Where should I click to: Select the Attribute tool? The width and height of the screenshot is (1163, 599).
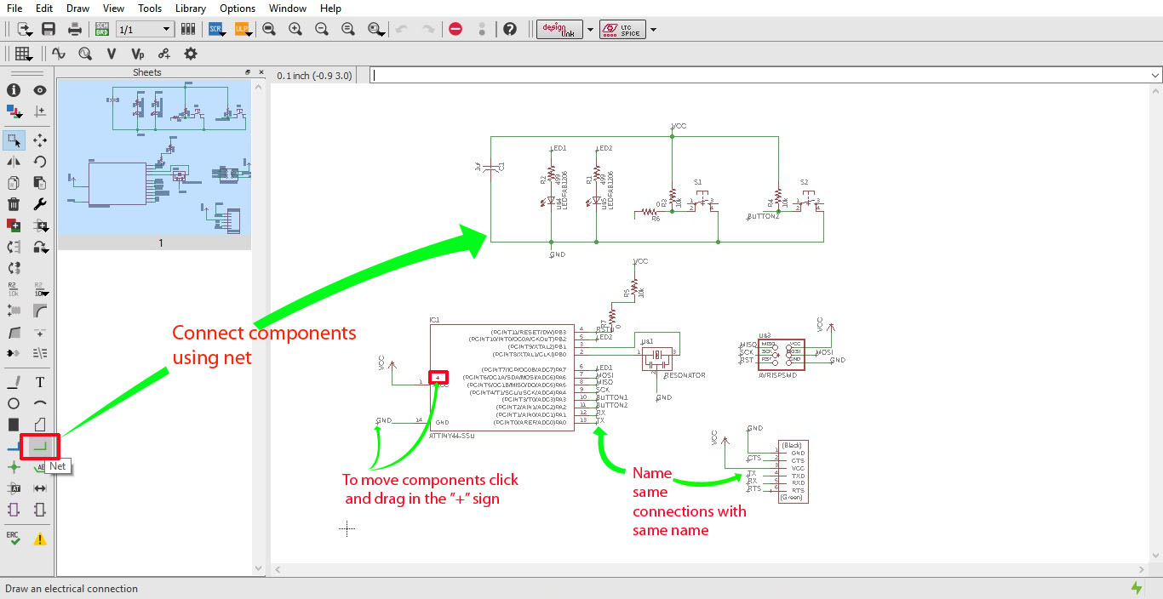click(x=14, y=488)
